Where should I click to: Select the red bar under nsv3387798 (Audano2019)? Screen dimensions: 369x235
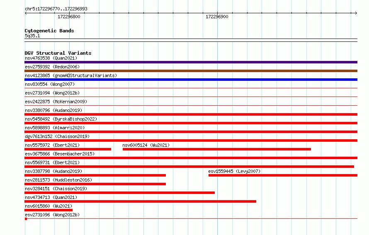click(95, 175)
